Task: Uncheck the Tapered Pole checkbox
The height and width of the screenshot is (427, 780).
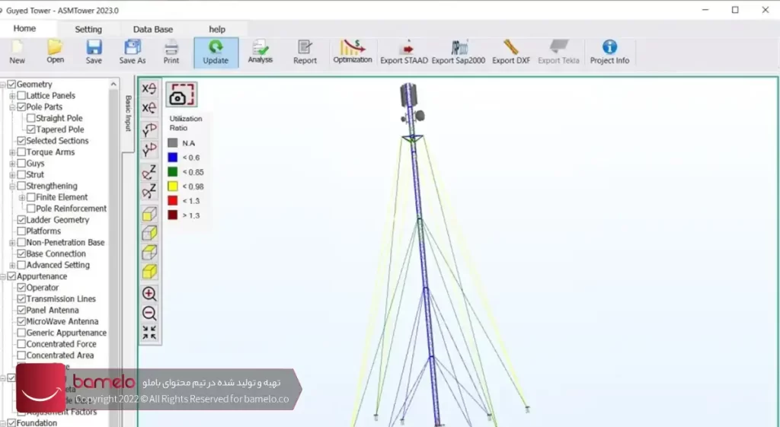Action: 30,129
